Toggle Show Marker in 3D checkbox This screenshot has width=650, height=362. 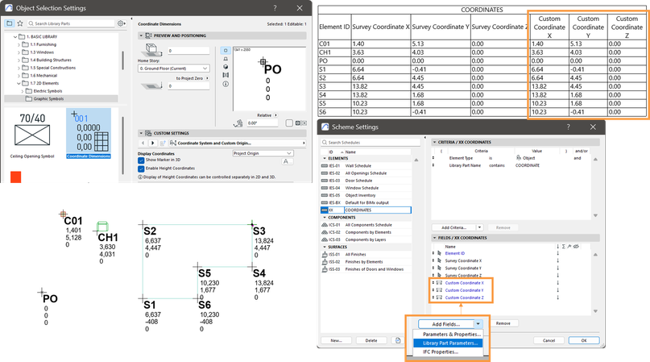[x=142, y=160]
